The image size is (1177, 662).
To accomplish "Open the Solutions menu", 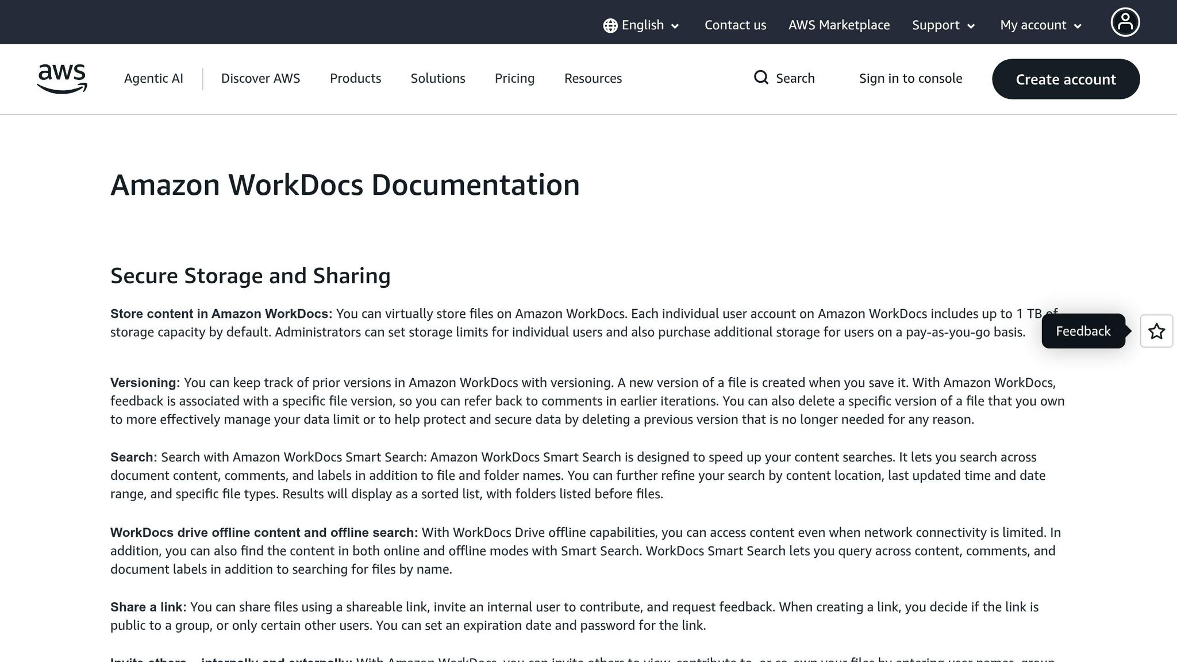I will coord(438,78).
